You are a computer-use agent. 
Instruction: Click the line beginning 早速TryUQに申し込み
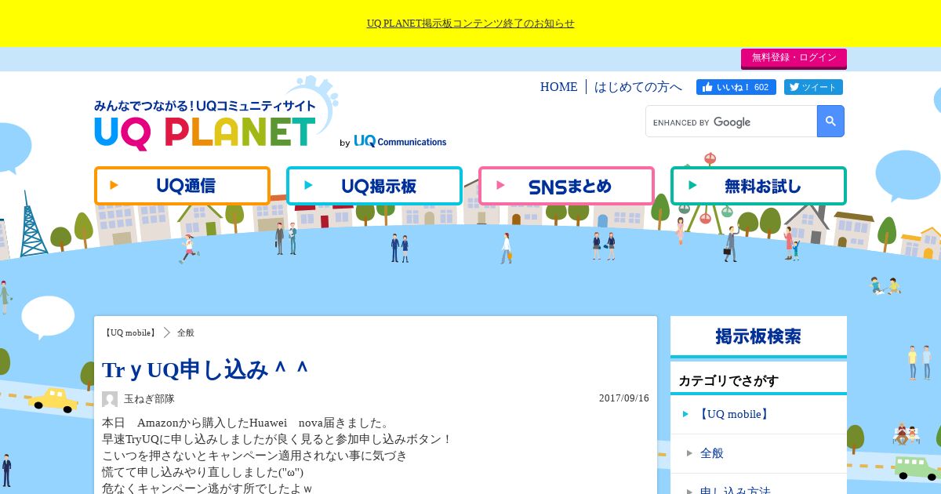tap(278, 440)
